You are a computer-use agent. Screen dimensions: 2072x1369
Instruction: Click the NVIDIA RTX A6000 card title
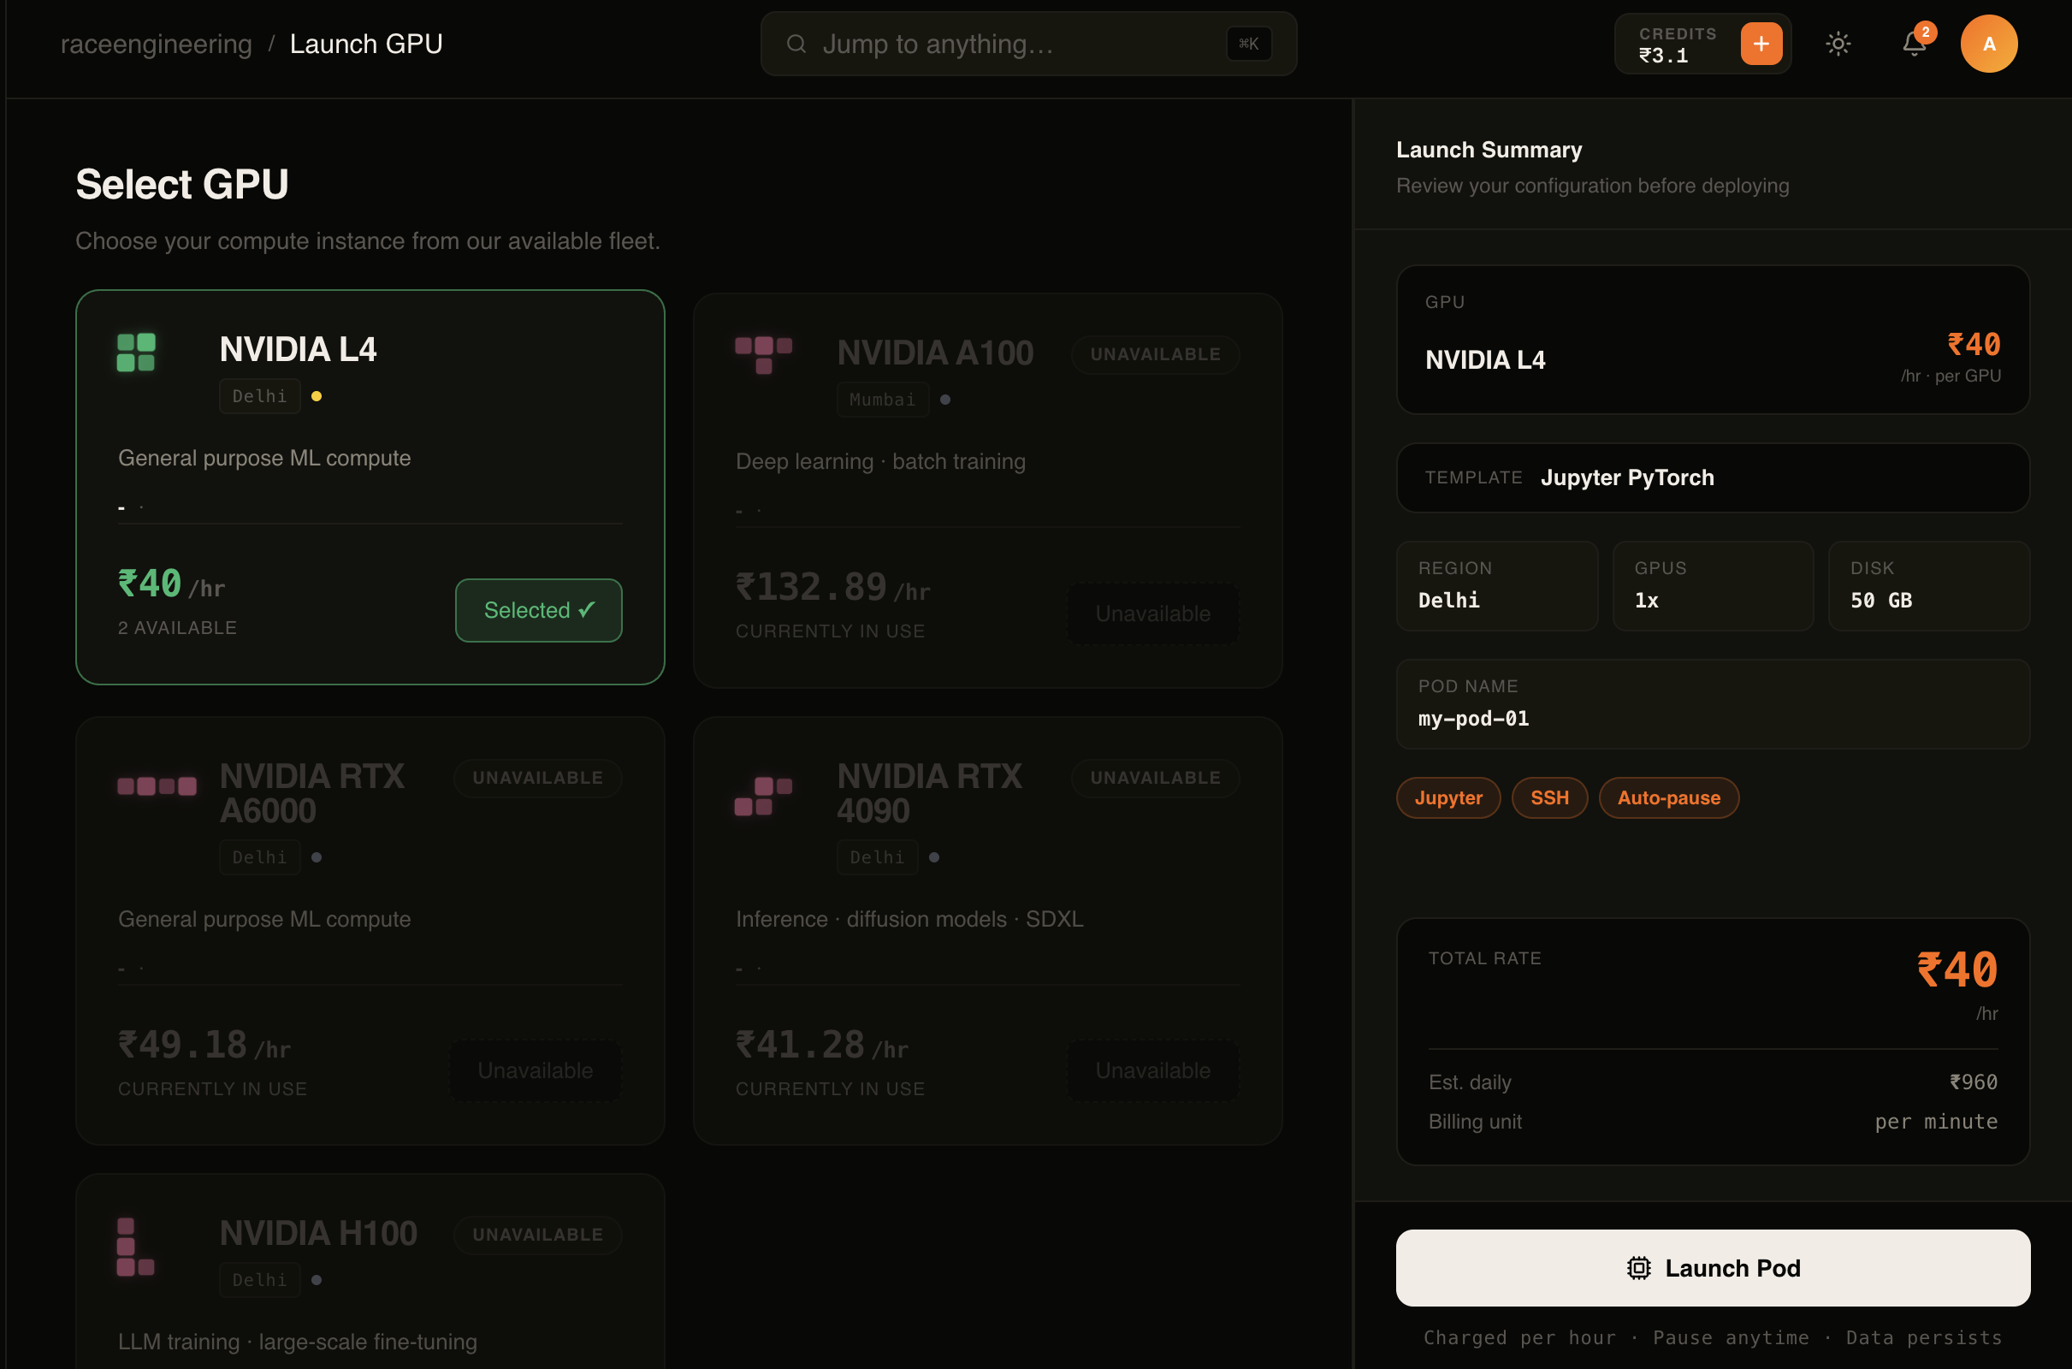click(x=311, y=794)
